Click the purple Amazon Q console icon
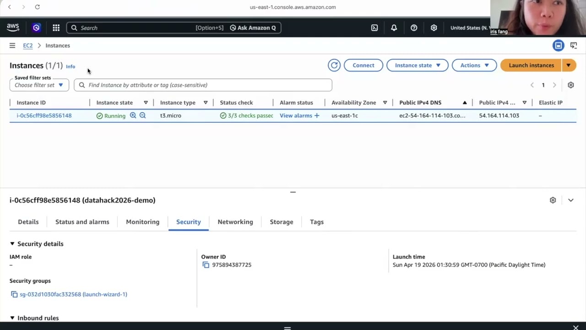This screenshot has height=330, width=586. [x=36, y=27]
